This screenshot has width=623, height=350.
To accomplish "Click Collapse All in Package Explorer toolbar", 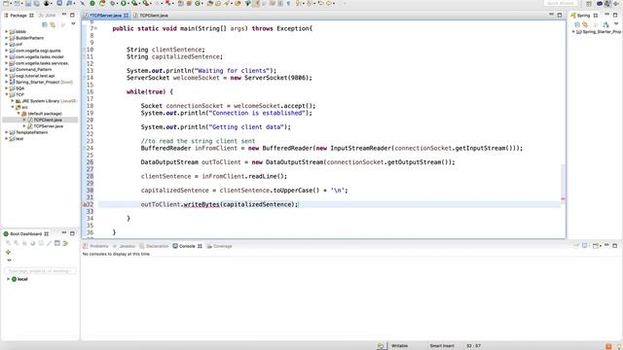I will (45, 24).
